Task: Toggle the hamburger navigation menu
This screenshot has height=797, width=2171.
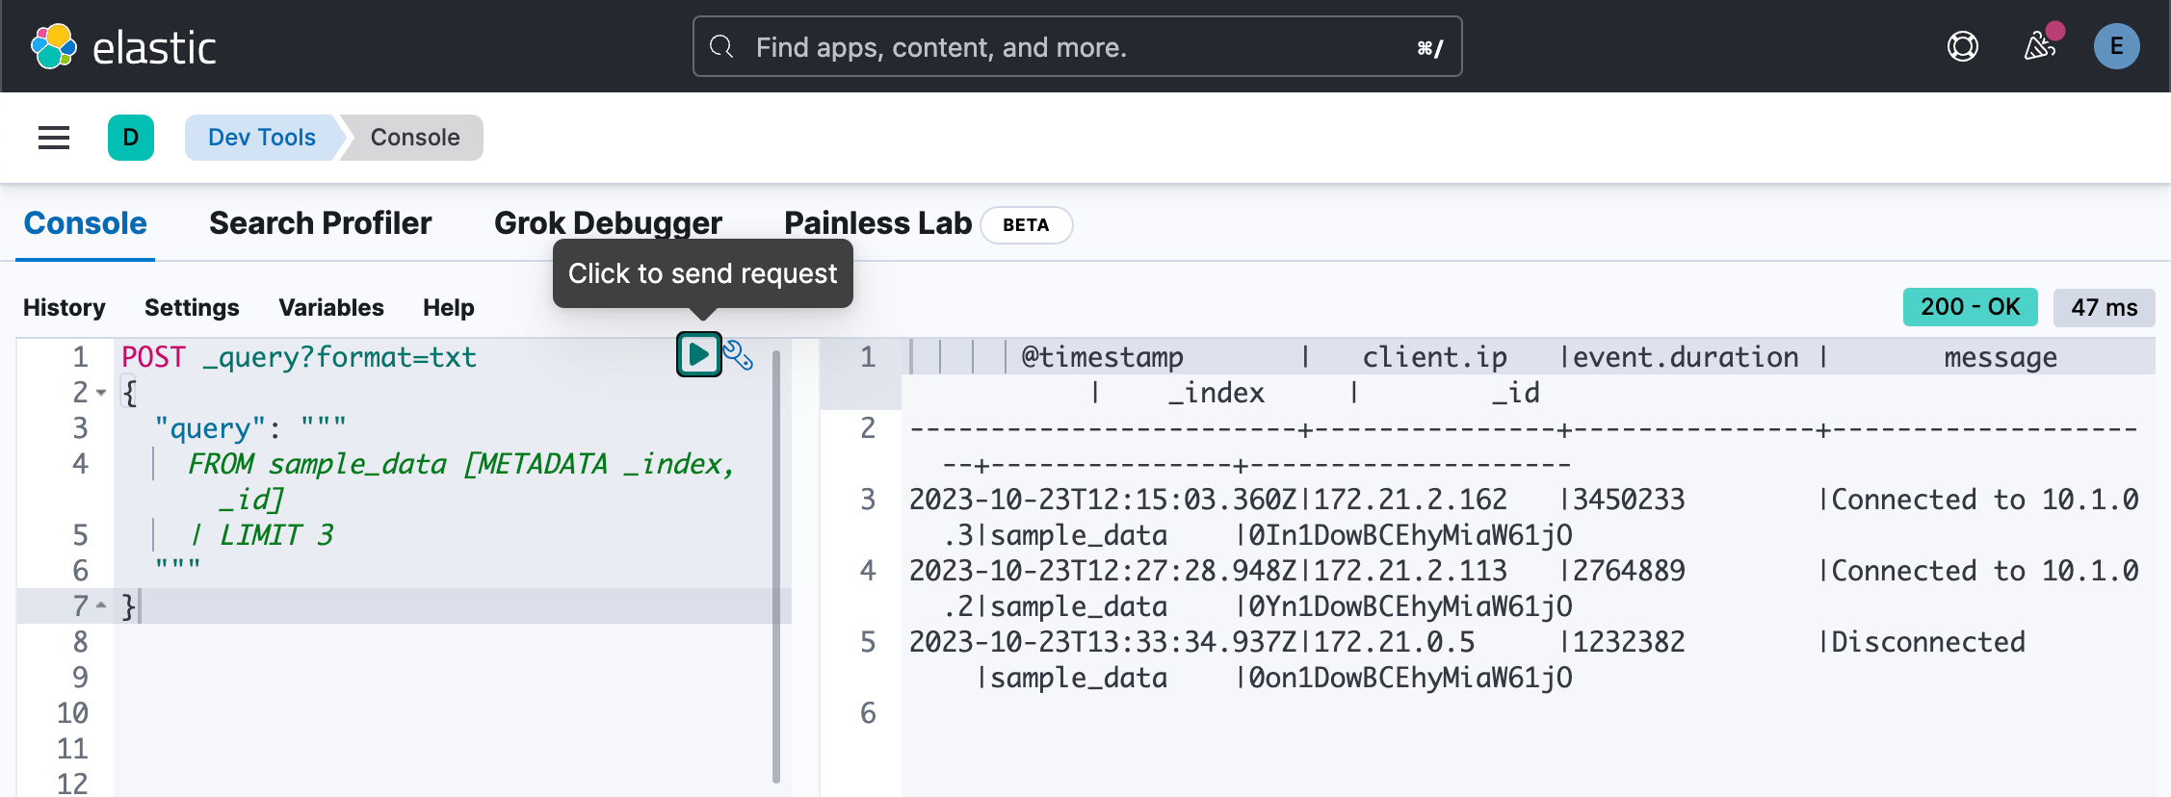Action: pyautogui.click(x=54, y=138)
